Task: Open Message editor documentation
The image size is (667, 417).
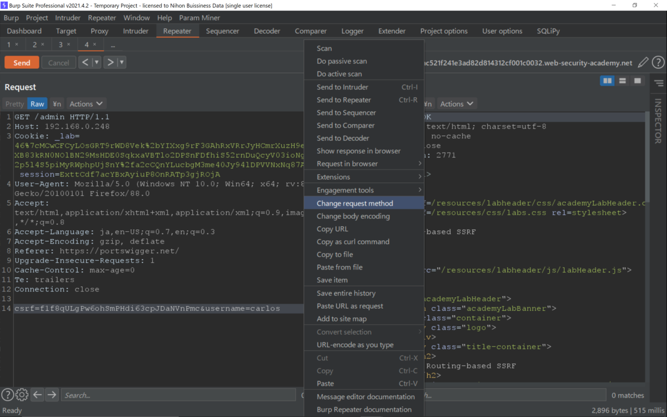Action: click(x=364, y=396)
